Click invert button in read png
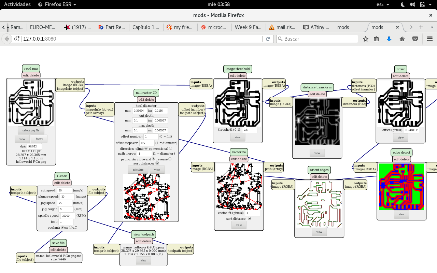Image resolution: width=437 pixels, height=273 pixels. coord(39,139)
